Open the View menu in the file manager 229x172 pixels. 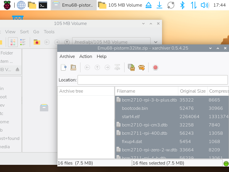(x=10, y=32)
